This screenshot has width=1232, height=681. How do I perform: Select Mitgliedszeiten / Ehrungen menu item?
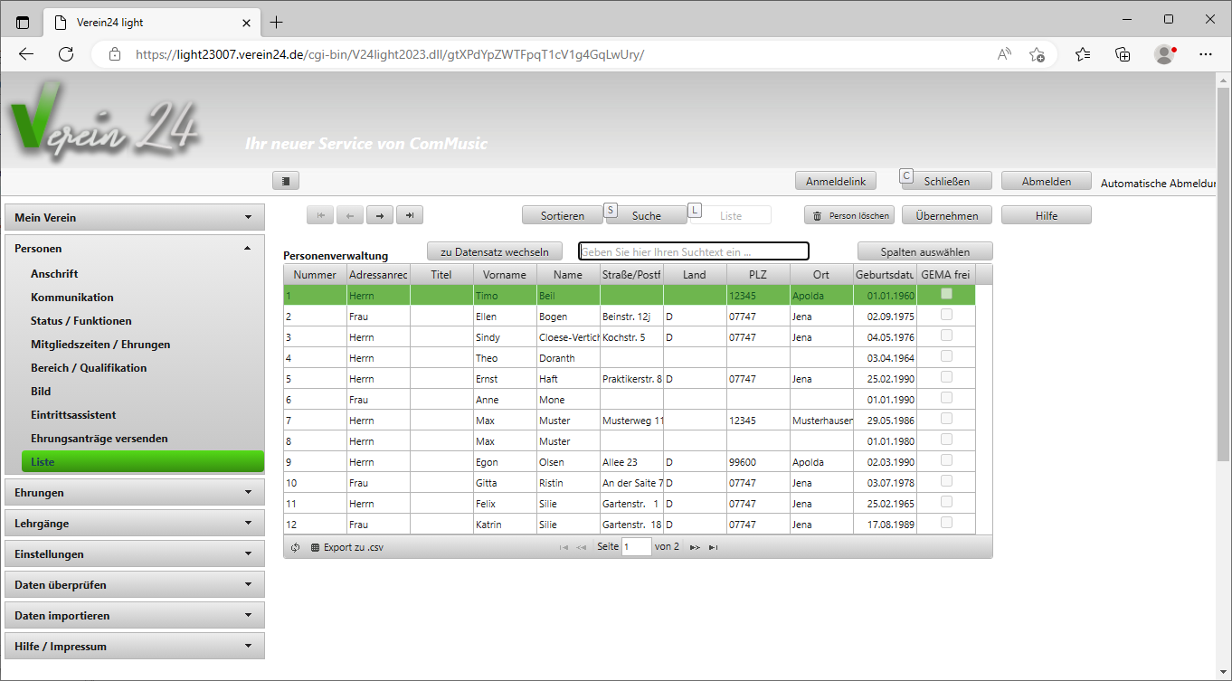coord(100,345)
